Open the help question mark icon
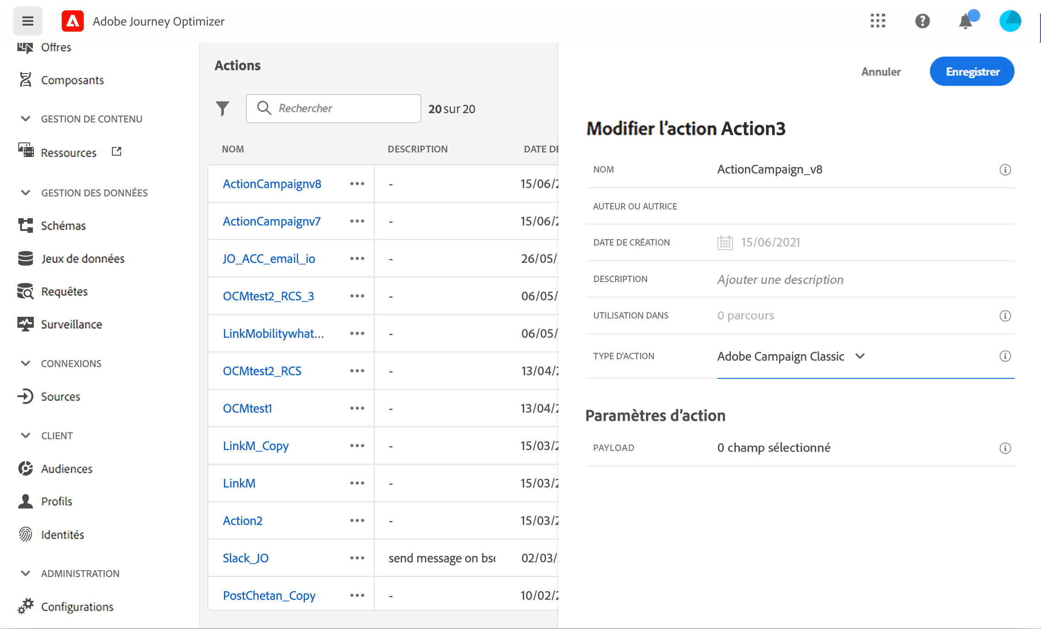This screenshot has height=629, width=1041. coord(922,21)
